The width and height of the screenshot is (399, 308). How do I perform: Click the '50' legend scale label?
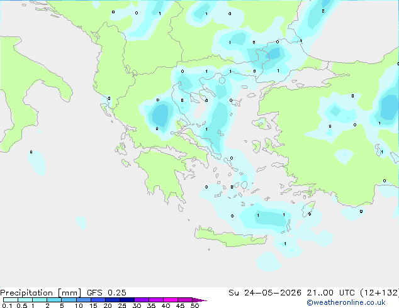tap(194, 305)
